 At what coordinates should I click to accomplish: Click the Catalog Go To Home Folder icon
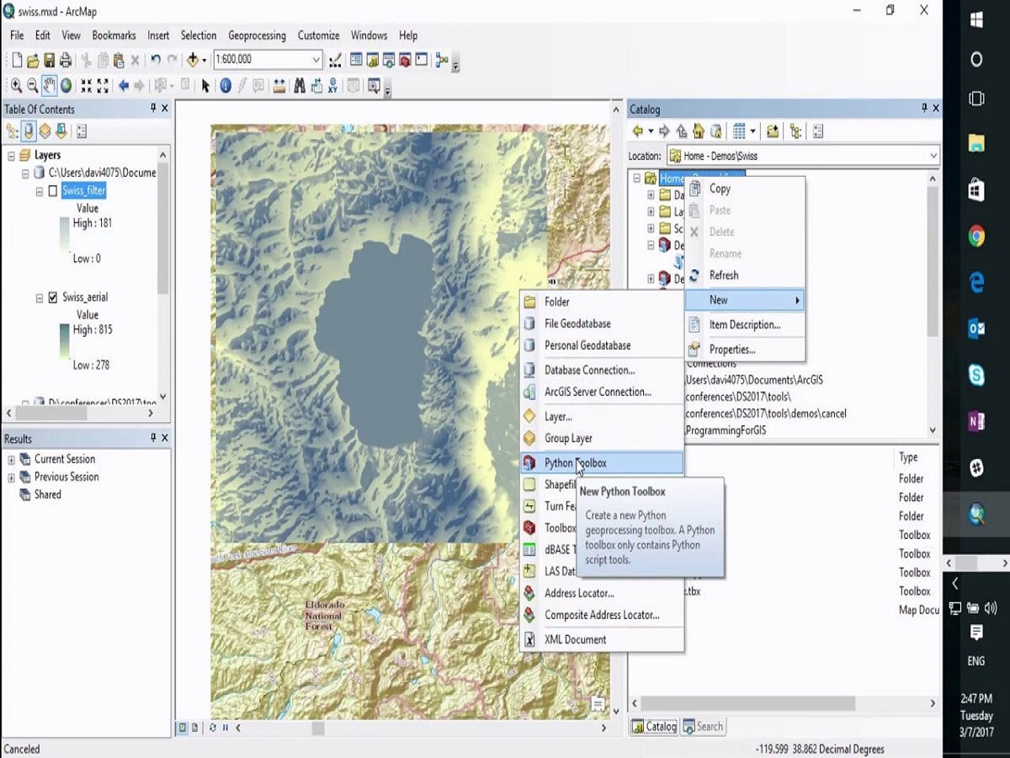click(699, 131)
